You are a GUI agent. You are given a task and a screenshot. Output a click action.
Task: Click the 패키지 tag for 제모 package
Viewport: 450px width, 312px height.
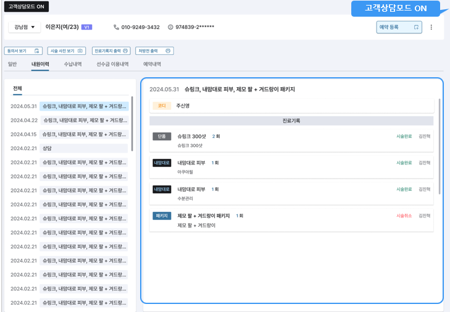click(162, 216)
